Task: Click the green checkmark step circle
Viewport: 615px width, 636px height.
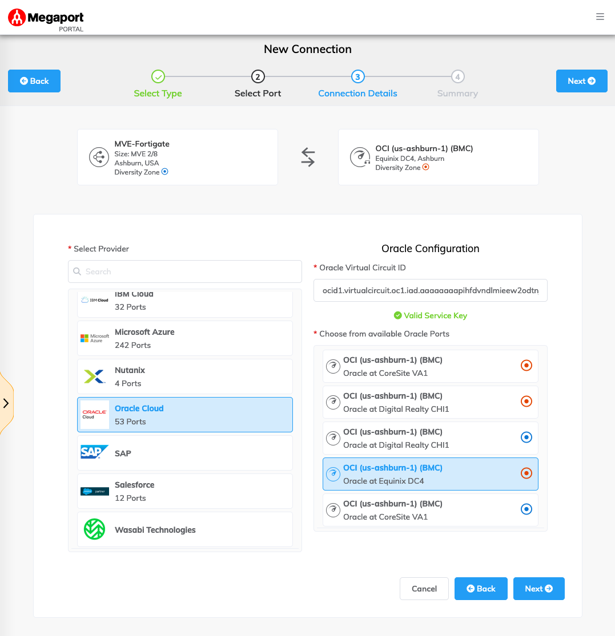Action: [x=158, y=76]
